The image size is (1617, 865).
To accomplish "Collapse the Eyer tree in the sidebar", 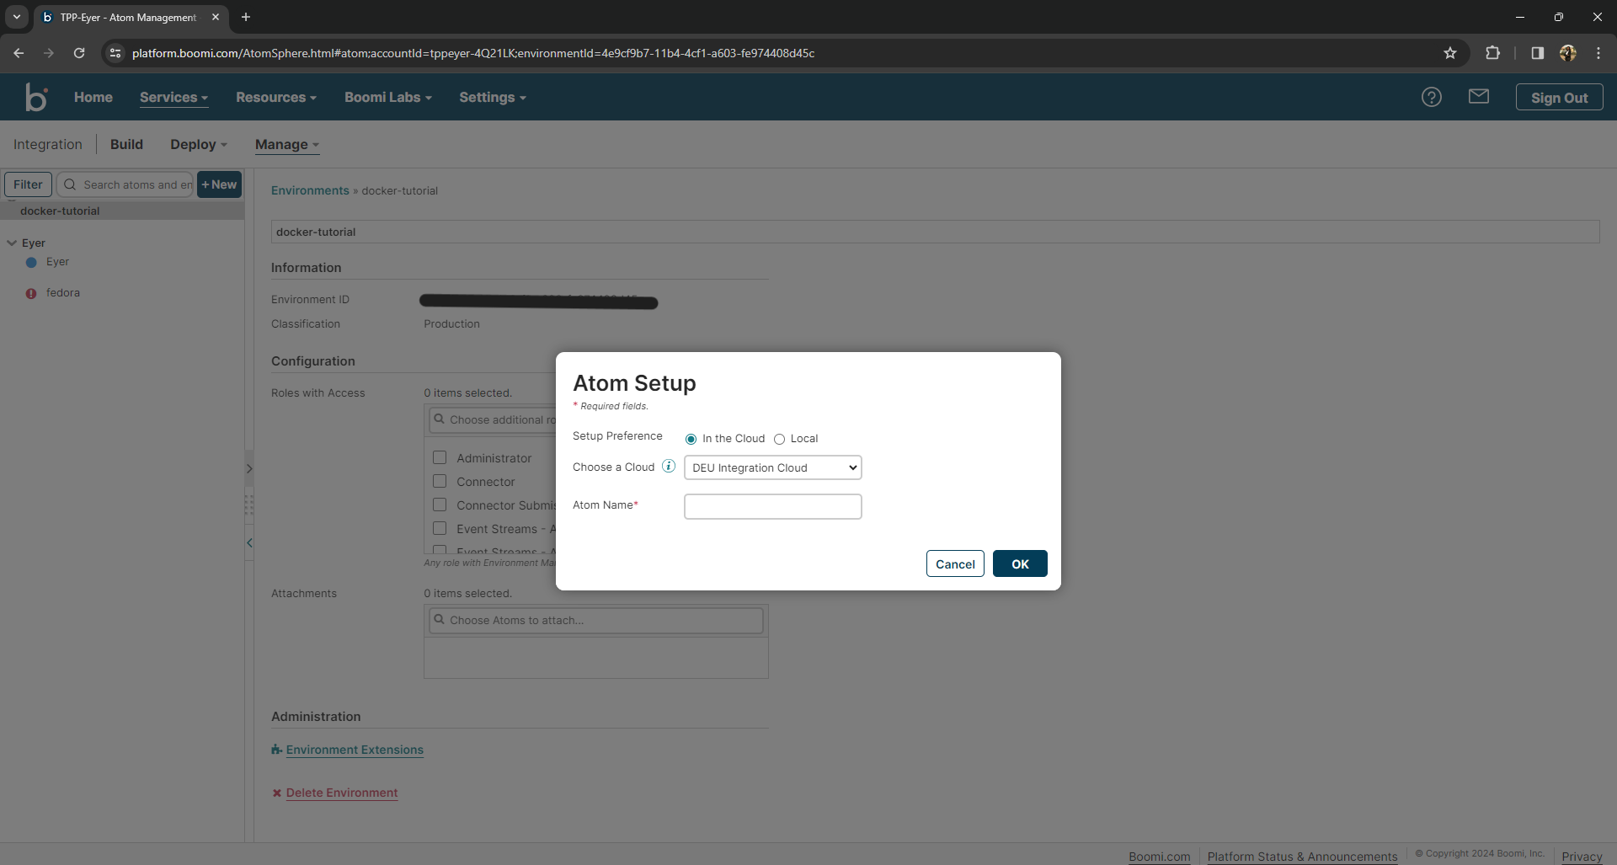I will [11, 243].
